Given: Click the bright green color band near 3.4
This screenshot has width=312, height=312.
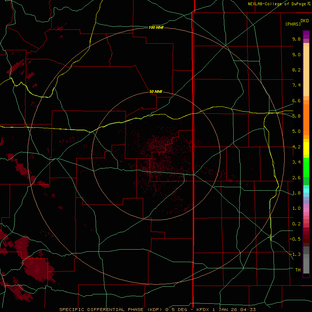Looking at the screenshot, I should click(306, 167).
